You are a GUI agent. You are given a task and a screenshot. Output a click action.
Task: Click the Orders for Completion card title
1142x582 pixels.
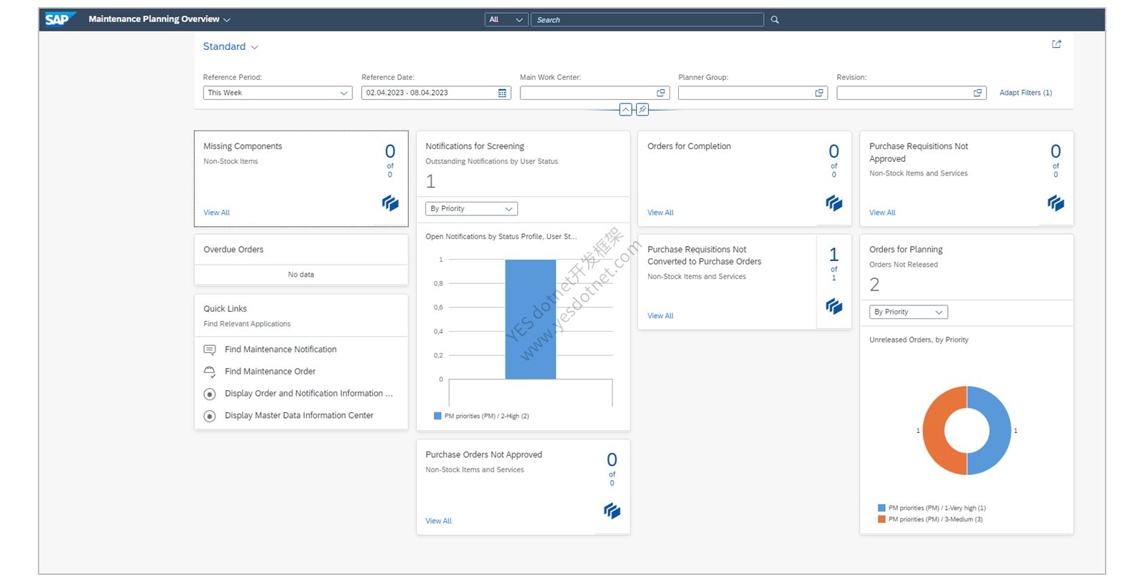pyautogui.click(x=689, y=146)
